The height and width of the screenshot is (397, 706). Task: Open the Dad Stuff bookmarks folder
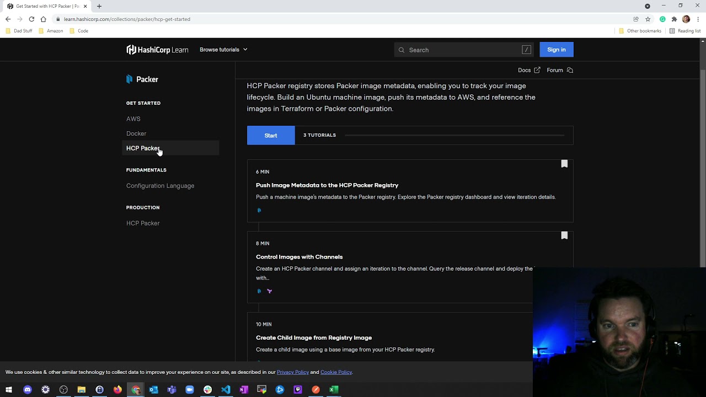(19, 31)
